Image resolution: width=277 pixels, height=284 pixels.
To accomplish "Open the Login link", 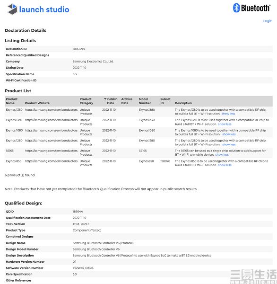I will pos(268,21).
